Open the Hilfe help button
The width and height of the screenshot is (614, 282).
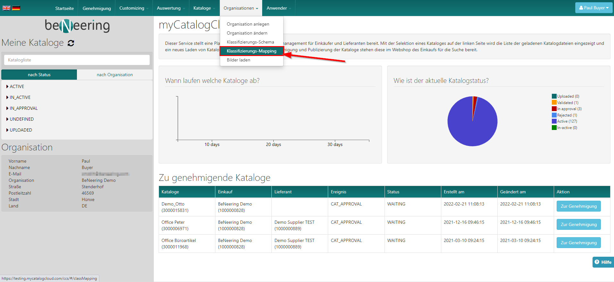point(603,262)
